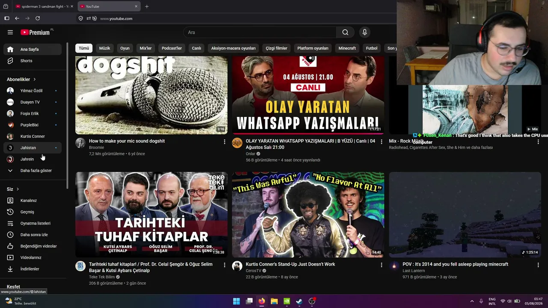This screenshot has height=308, width=548.
Task: Expand the Siz section chevron
Action: tap(18, 189)
